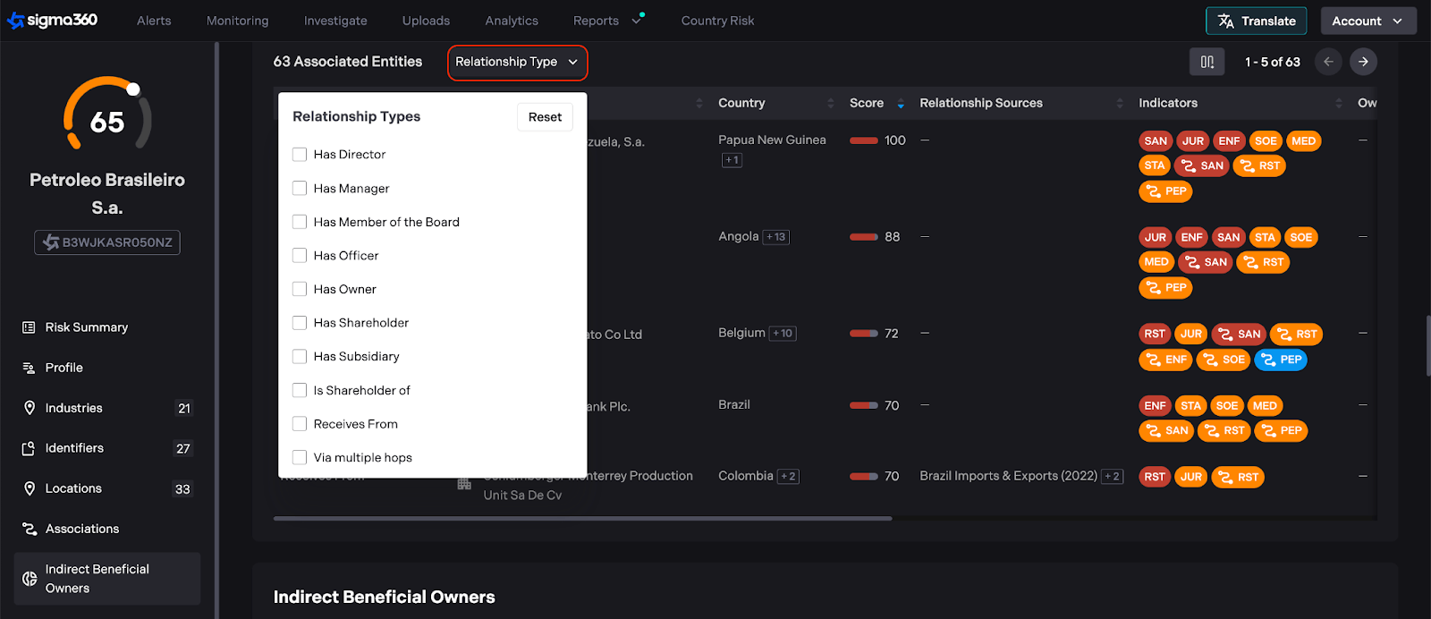1431x619 pixels.
Task: Click the previous page arrow
Action: pos(1328,62)
